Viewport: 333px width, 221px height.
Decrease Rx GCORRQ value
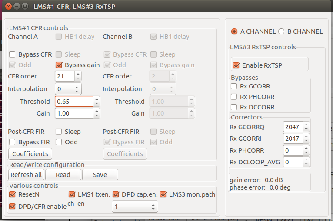tap(306, 129)
